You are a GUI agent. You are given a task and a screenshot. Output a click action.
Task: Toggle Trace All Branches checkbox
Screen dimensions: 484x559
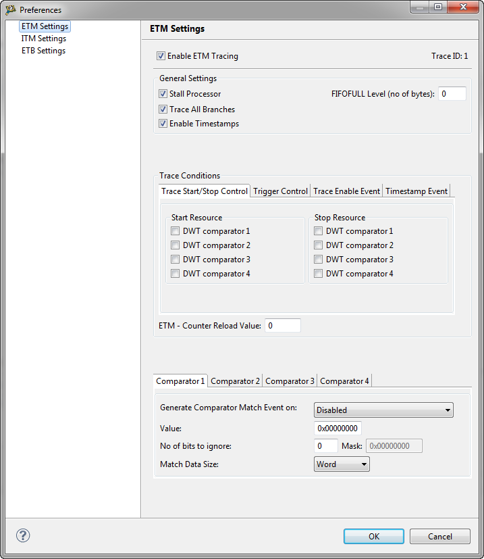tap(163, 109)
